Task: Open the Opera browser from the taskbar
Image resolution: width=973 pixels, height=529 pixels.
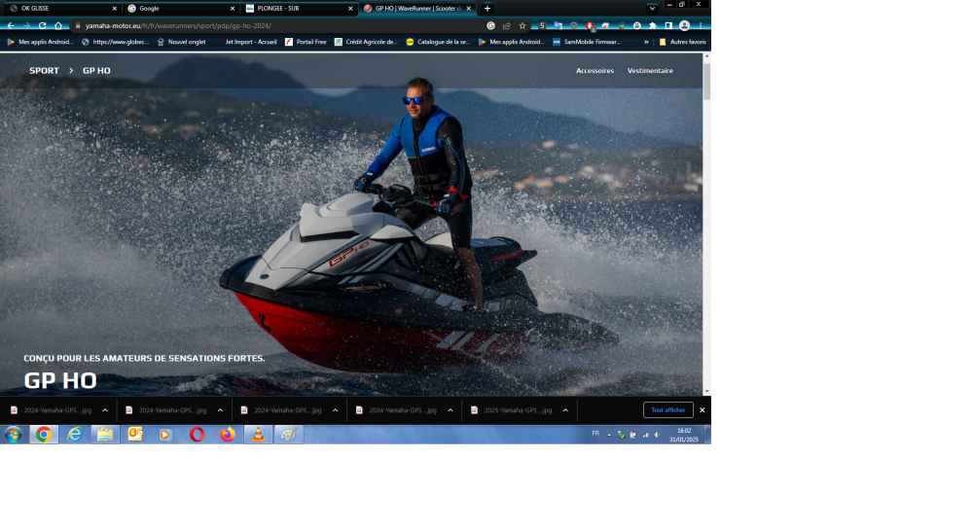Action: (197, 435)
